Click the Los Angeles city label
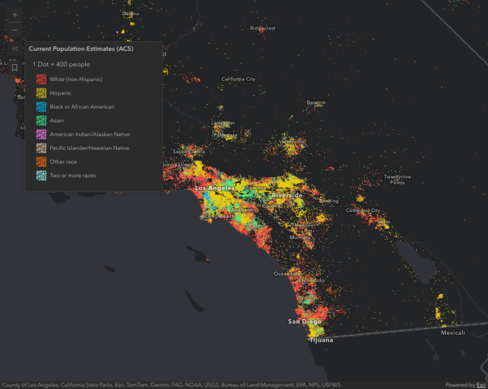Viewport: 488px width, 389px height. (218, 188)
